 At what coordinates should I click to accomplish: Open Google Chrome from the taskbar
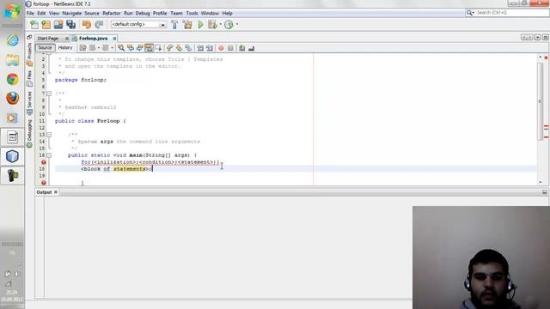[x=12, y=79]
